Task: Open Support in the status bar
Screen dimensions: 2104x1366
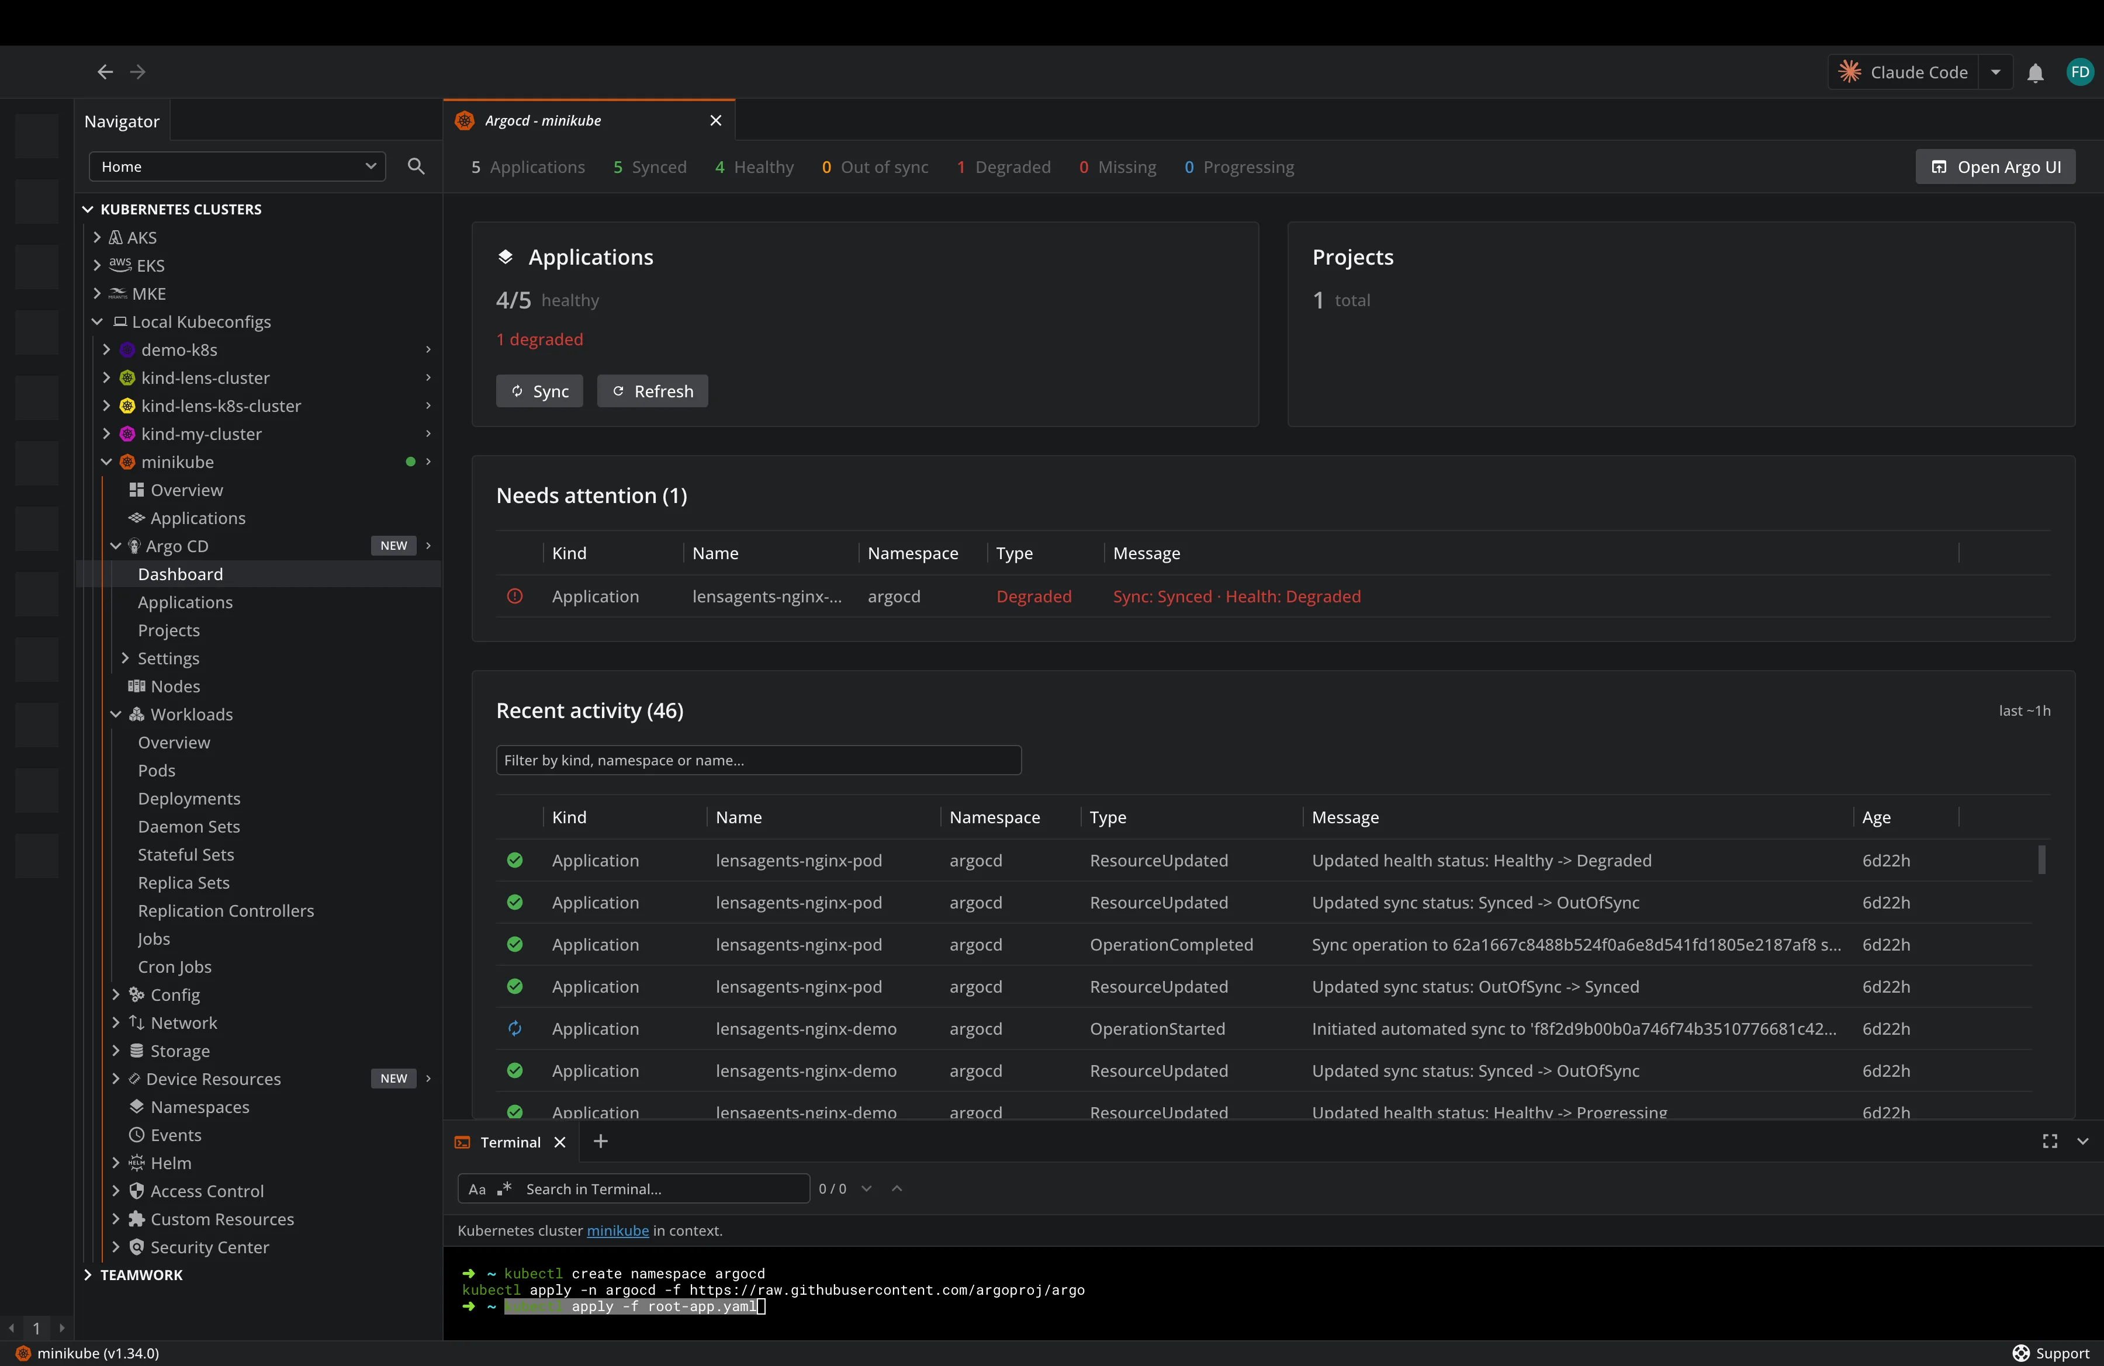Action: click(x=2051, y=1353)
